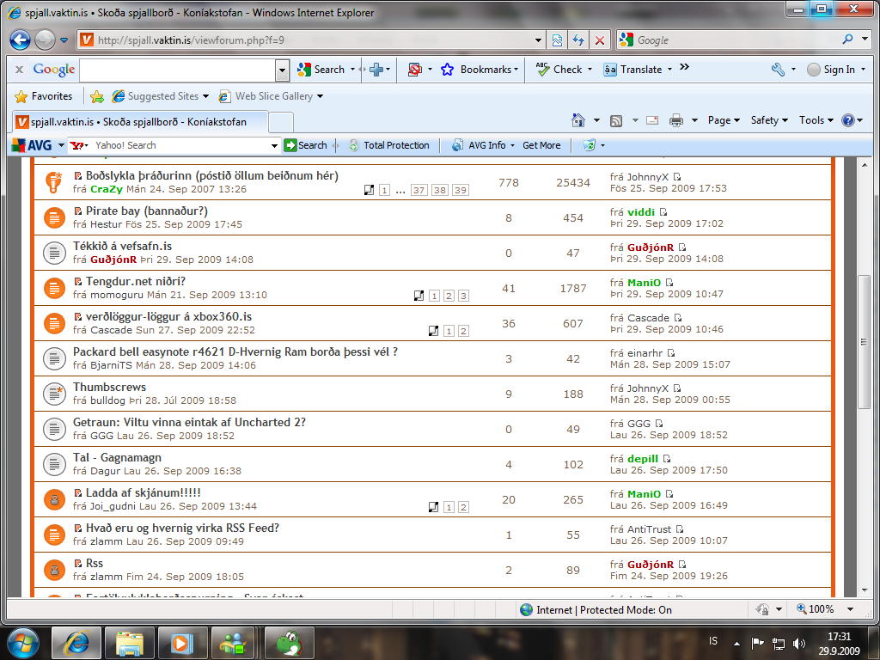The image size is (880, 660).
Task: Go to page 39 of Boðslykla thread
Action: click(x=461, y=190)
